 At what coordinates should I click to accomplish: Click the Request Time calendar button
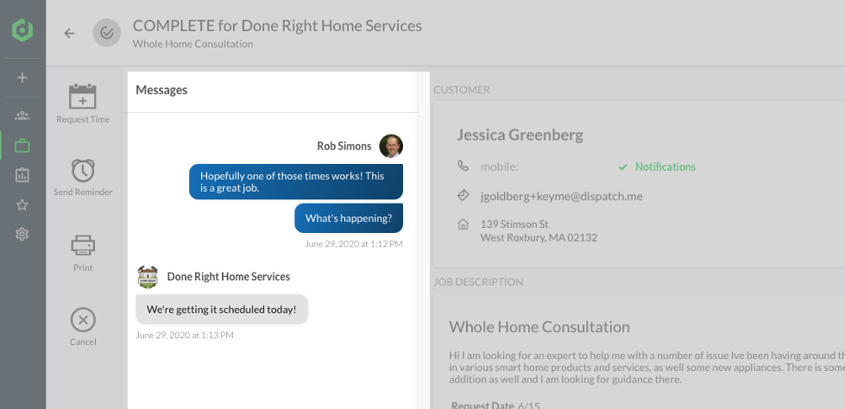pos(83,98)
